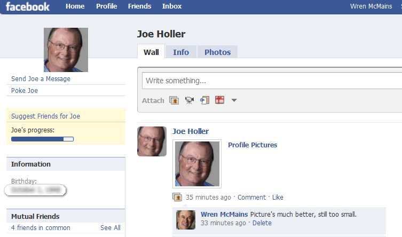Attach a link with the link icon
402x237 pixels.
click(204, 100)
